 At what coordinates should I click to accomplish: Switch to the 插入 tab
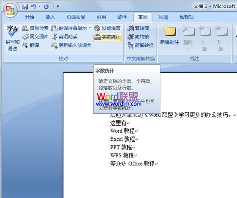[x=50, y=17]
